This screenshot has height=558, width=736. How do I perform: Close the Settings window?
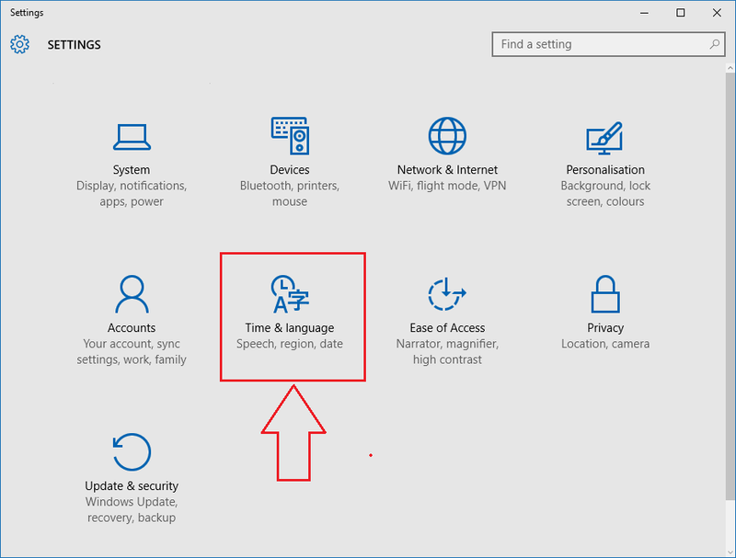click(717, 13)
